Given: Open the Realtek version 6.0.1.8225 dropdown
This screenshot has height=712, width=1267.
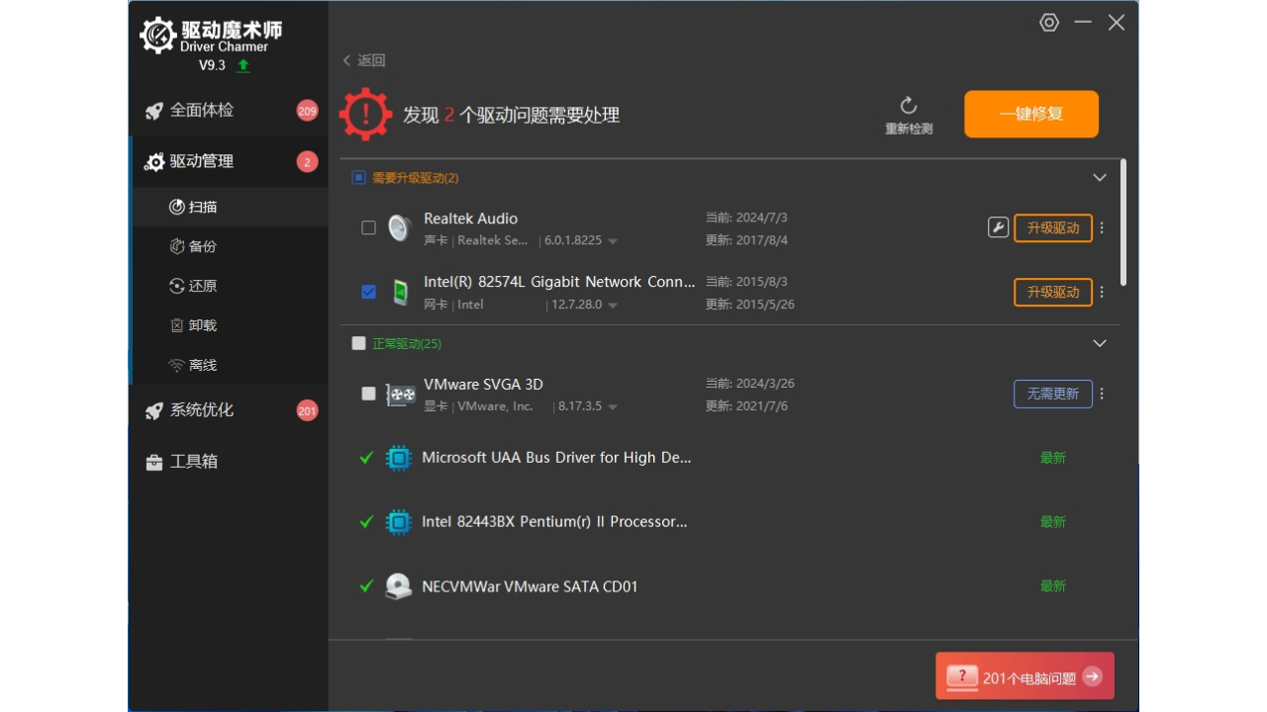Looking at the screenshot, I should point(611,240).
